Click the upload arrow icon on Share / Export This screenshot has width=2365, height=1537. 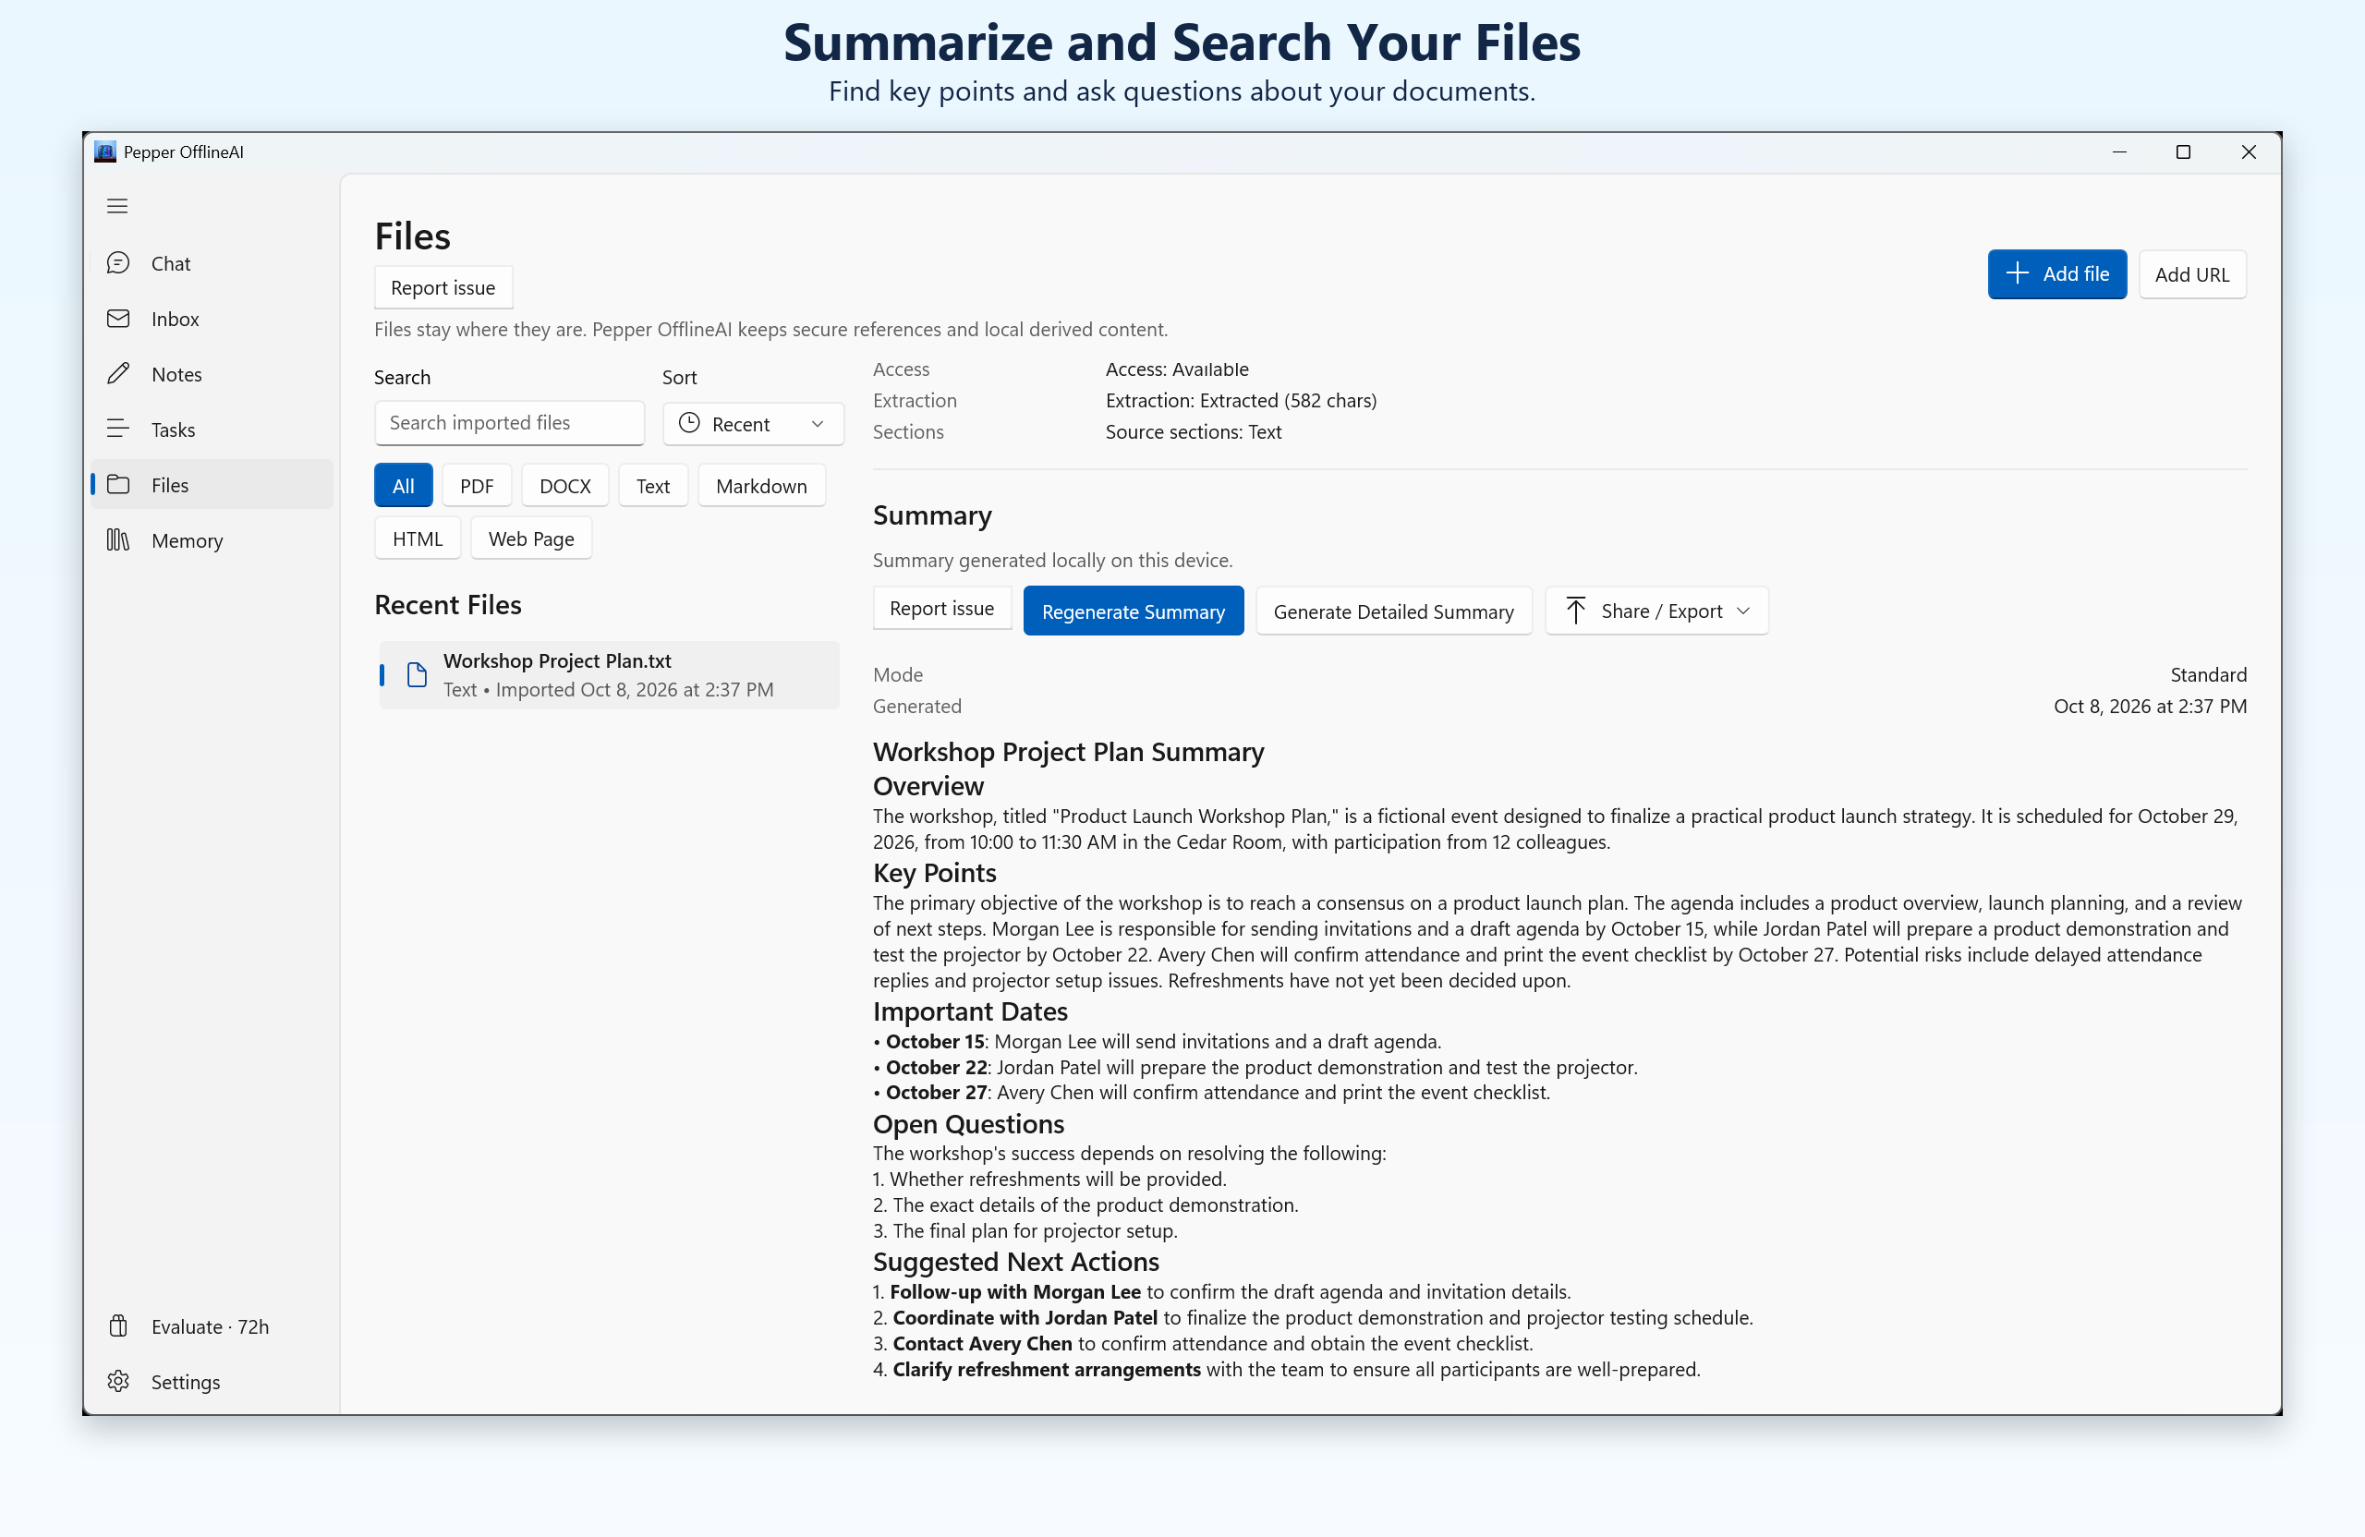click(x=1576, y=610)
